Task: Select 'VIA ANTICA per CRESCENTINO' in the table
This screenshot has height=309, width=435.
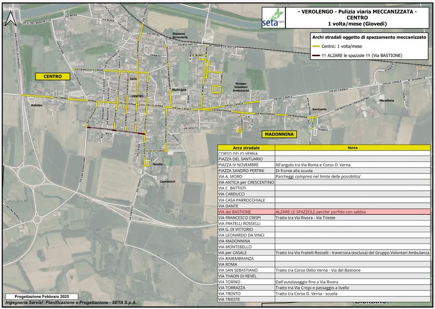Action: [246, 182]
